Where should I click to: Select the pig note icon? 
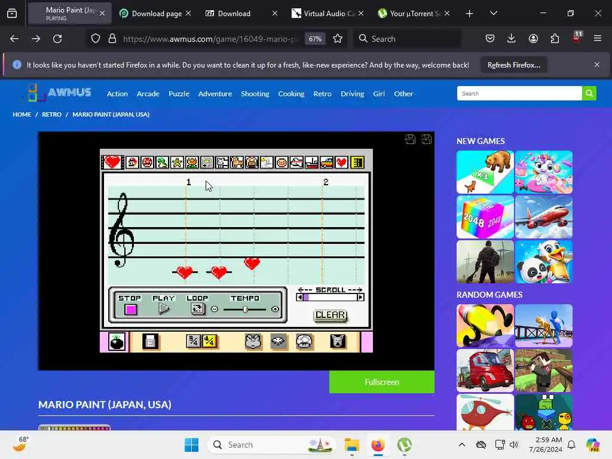[252, 163]
